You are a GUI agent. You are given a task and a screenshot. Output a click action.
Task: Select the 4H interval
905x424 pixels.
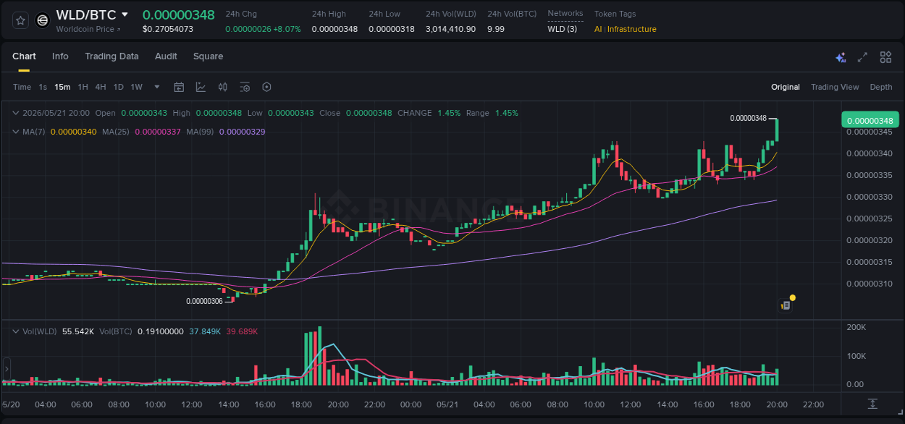(x=101, y=87)
